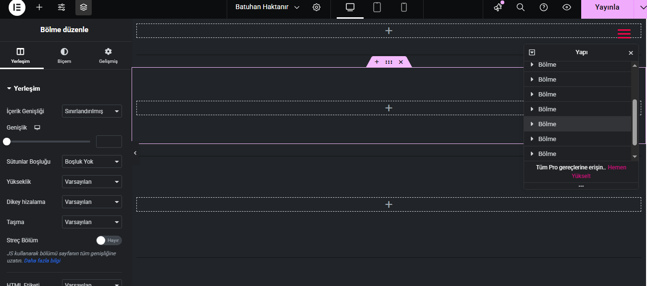Add element inside the selected section

coord(389,108)
